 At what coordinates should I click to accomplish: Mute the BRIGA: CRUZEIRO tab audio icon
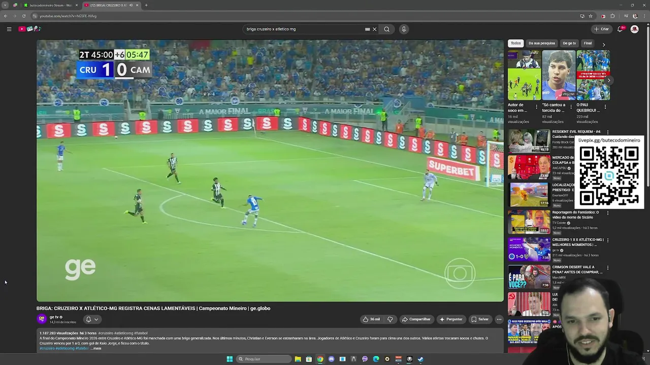click(x=131, y=5)
